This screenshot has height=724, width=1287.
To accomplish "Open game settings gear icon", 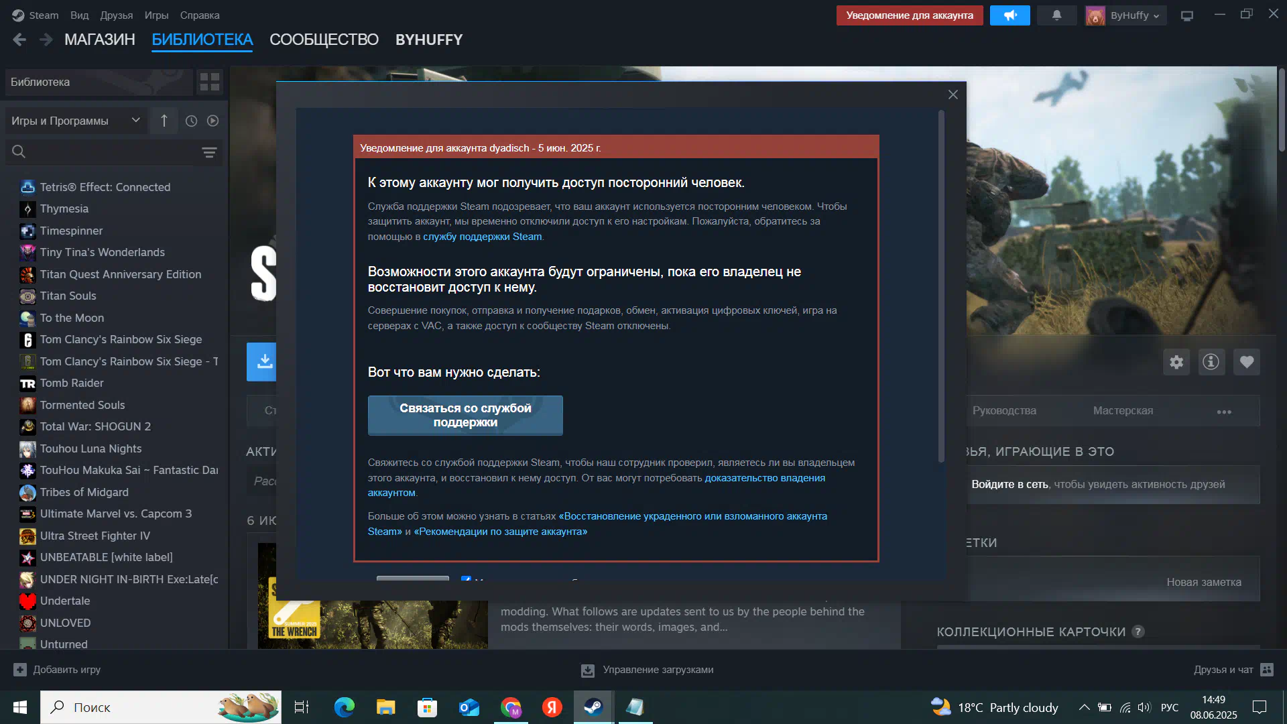I will pyautogui.click(x=1176, y=362).
